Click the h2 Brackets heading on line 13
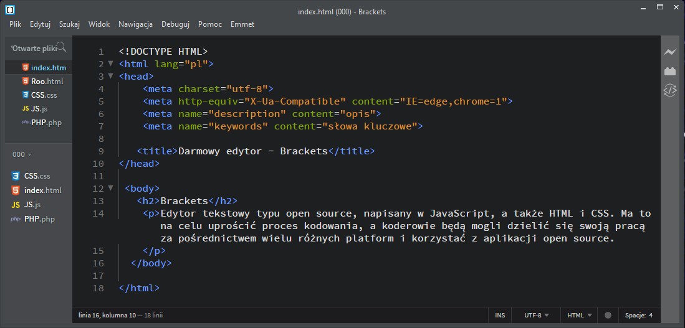Viewport: 685px width, 328px height. tap(184, 201)
